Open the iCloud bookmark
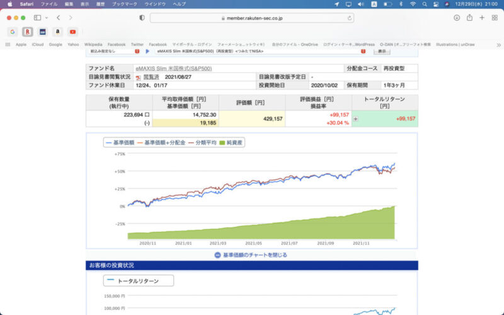Image resolution: width=504 pixels, height=315 pixels. (38, 44)
